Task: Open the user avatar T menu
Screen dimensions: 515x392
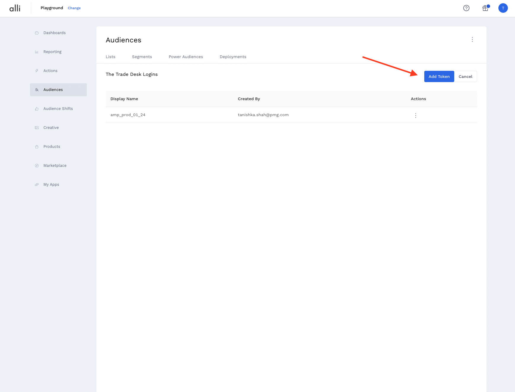Action: 503,8
